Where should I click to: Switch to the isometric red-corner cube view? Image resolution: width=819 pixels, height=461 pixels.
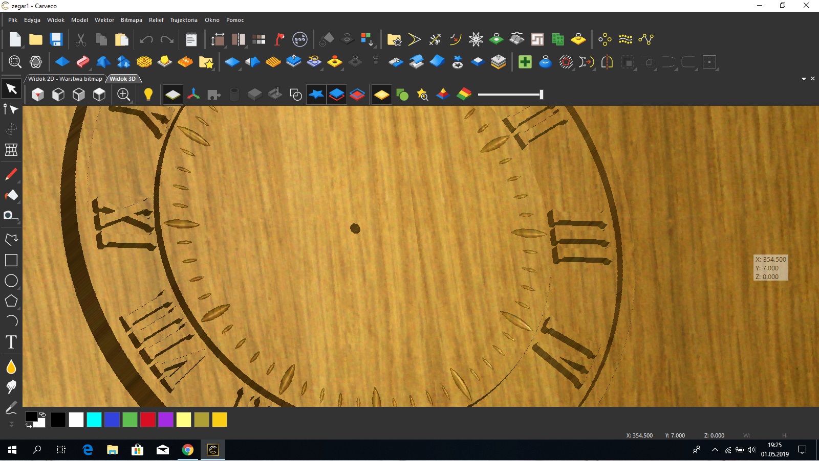point(38,95)
